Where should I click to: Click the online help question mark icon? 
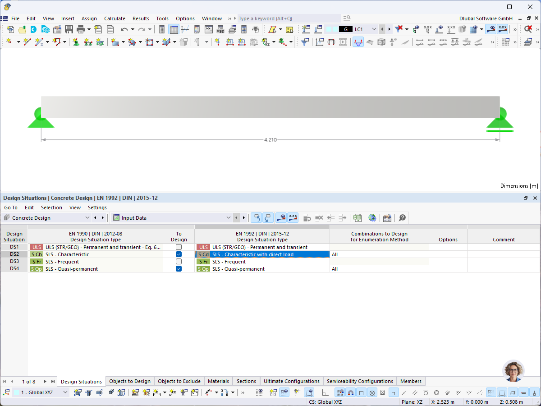pyautogui.click(x=402, y=217)
